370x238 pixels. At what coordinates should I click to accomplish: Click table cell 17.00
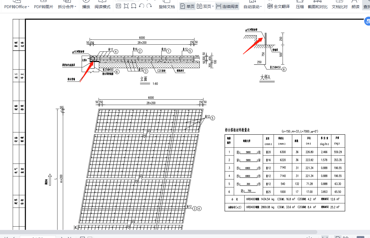point(309,192)
